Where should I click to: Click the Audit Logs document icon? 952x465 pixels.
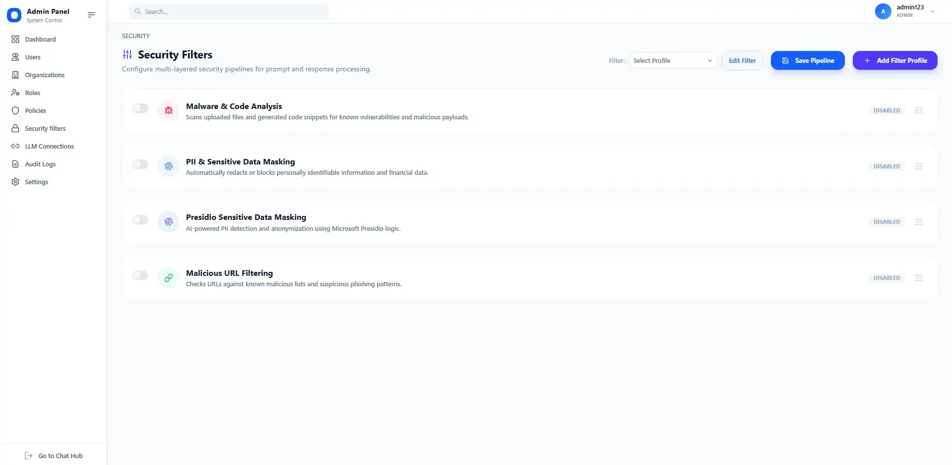15,164
